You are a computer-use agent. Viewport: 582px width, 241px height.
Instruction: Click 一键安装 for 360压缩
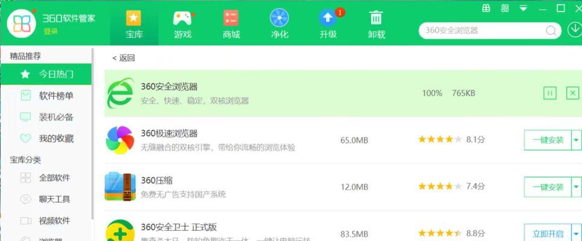[x=548, y=187]
